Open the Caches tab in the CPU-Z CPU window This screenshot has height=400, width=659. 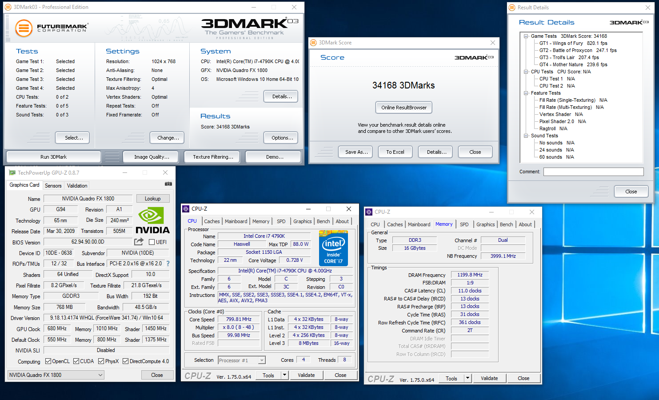[212, 221]
